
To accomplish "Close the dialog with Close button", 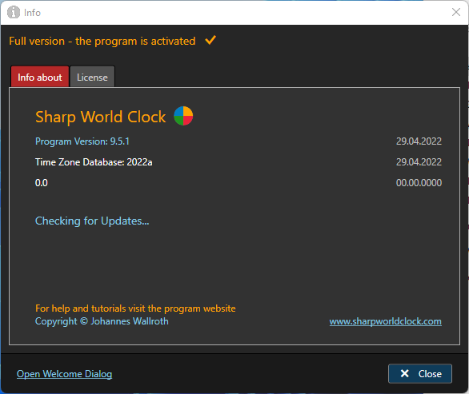I will 420,374.
